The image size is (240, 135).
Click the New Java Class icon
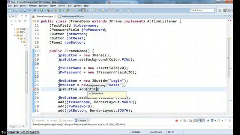click(x=60, y=10)
